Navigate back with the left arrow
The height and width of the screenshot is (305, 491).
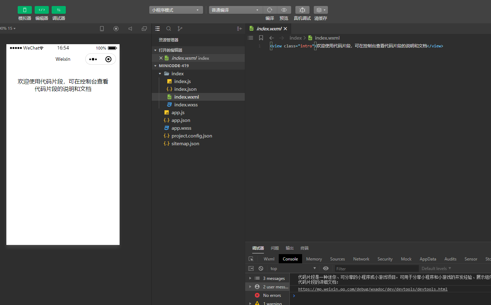coord(272,38)
